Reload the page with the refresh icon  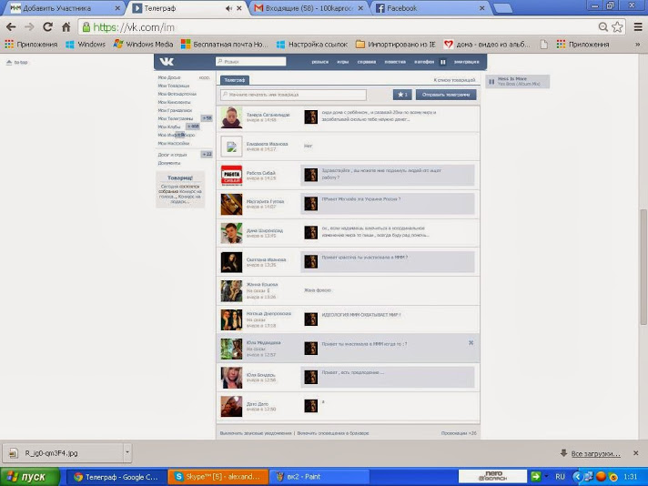pos(48,27)
